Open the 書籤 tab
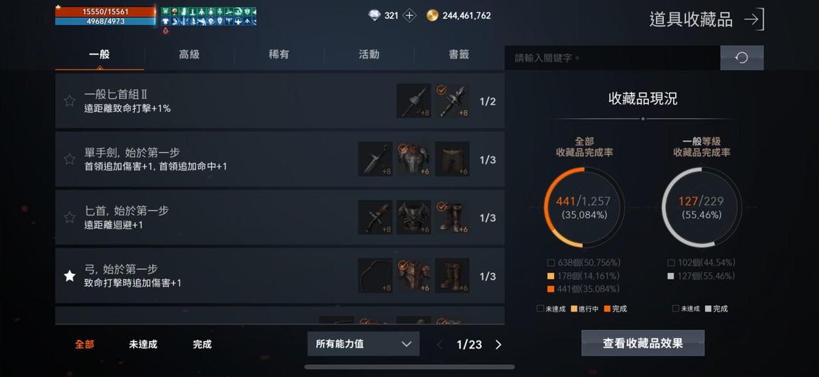The height and width of the screenshot is (377, 819). (x=459, y=55)
